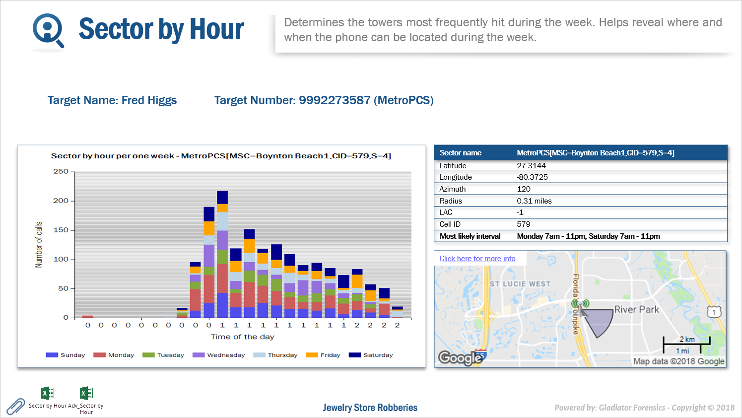Click the Route 1 highway shield on map
742x418 pixels.
pos(714,312)
